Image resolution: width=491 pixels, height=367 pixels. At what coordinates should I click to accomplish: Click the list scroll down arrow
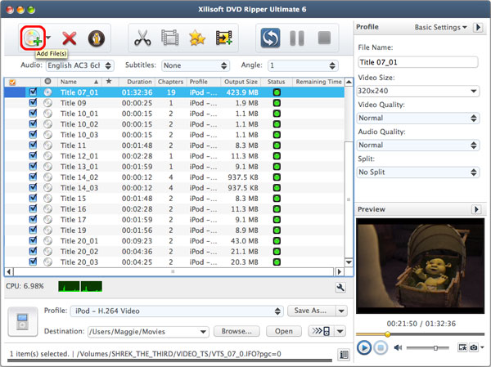click(x=349, y=262)
